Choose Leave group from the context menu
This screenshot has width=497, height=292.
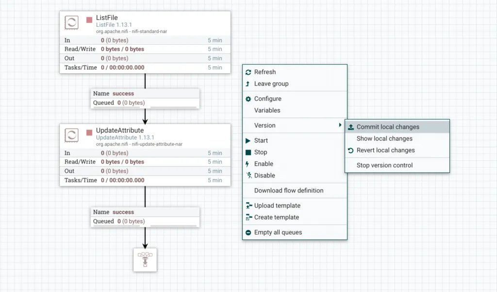tap(271, 84)
